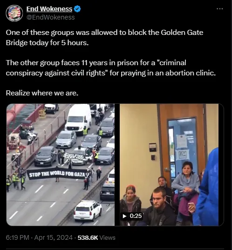Click the white van in bridge photo
Viewport: 232px width, 250px height.
point(78,119)
